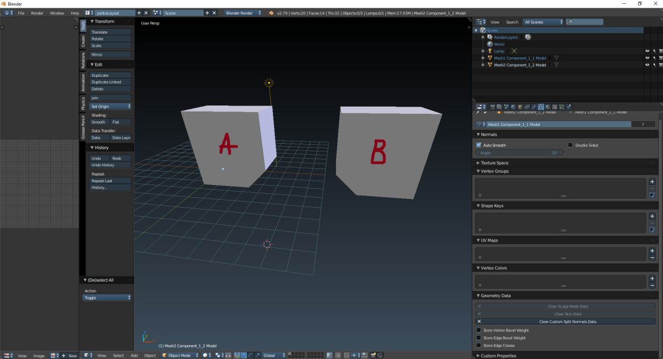The width and height of the screenshot is (663, 359).
Task: Click the Repeat Last button
Action: 110,181
